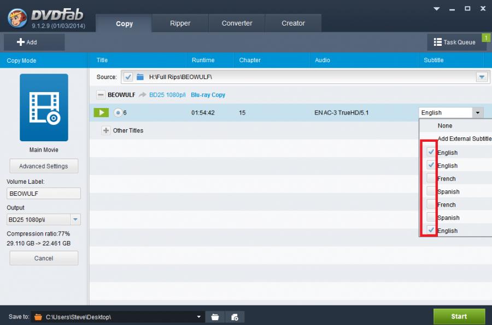Select the radio button for title 6
This screenshot has height=325, width=492.
pos(118,113)
